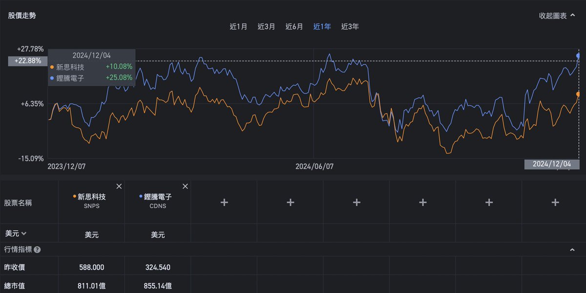Image resolution: width=586 pixels, height=293 pixels.
Task: Add a stock in the fourth column
Action: click(291, 202)
